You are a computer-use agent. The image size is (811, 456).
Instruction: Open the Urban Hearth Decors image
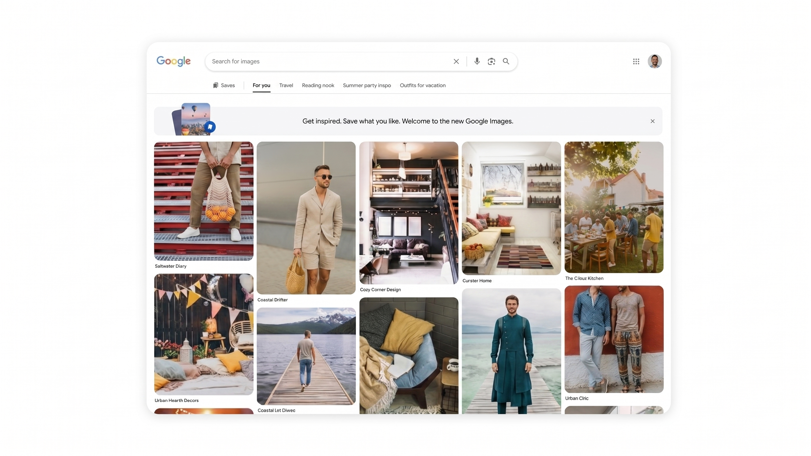click(204, 334)
